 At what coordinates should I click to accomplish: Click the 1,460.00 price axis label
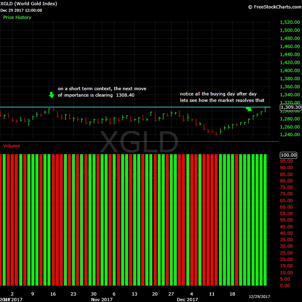(x=290, y=46)
